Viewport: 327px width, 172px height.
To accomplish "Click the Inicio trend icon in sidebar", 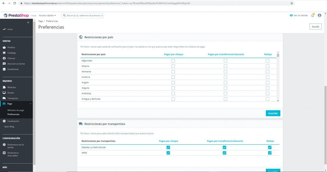I will [4, 29].
